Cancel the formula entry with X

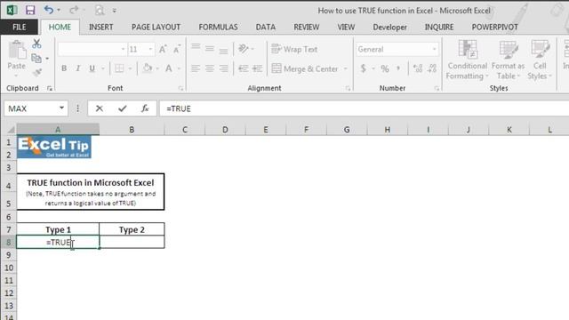pyautogui.click(x=99, y=108)
